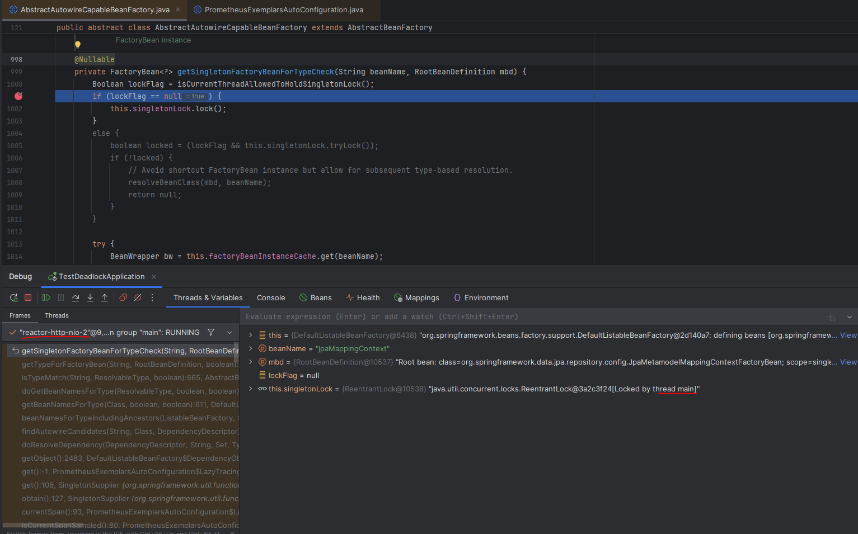
Task: Close the TestDeadlockApplication debug tab
Action: 154,277
